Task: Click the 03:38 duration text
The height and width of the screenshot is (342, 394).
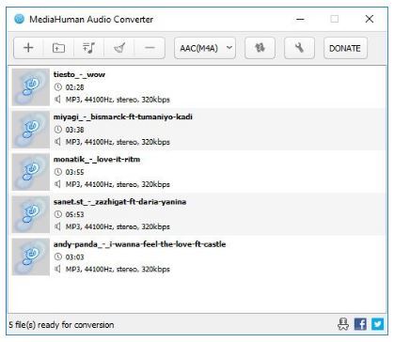Action: 74,130
